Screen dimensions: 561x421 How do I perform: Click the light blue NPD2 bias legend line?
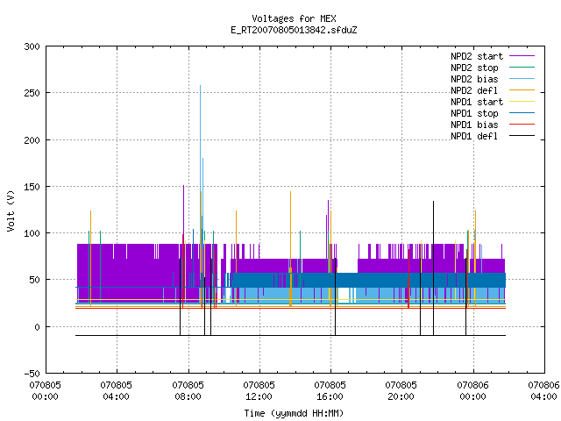pos(522,79)
